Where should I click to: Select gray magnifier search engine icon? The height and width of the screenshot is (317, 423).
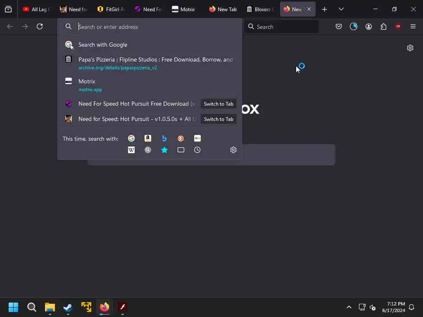(x=148, y=150)
